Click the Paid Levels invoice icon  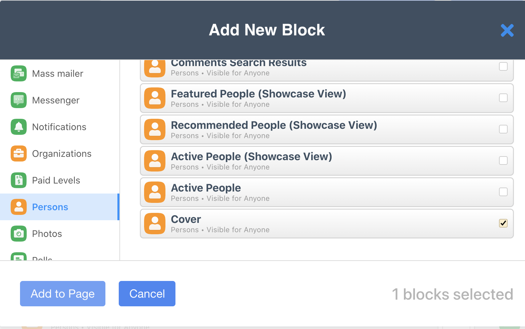[x=19, y=180]
